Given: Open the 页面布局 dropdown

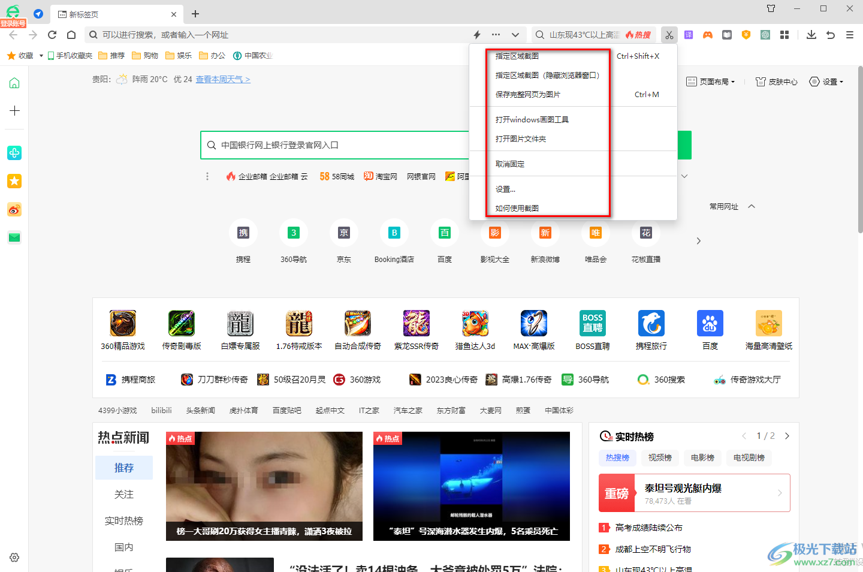Looking at the screenshot, I should coord(710,82).
